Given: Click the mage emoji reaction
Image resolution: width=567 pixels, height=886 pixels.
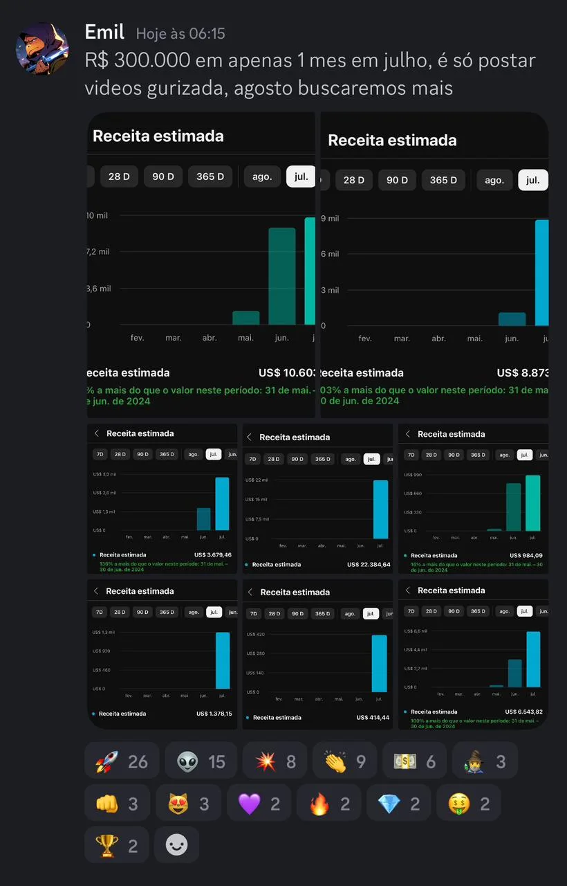Looking at the screenshot, I should 485,761.
